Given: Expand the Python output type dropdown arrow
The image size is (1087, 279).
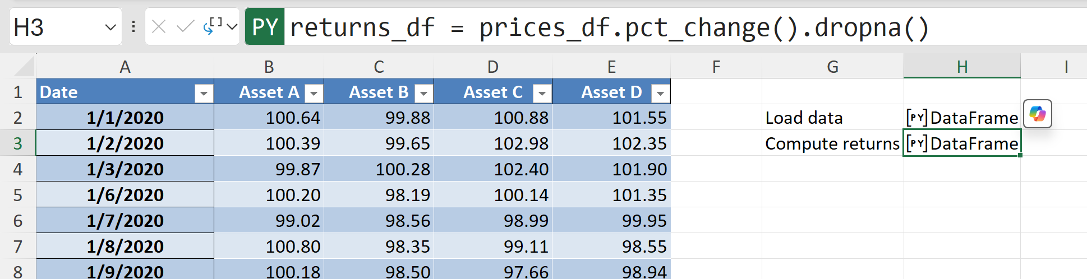Looking at the screenshot, I should click(x=232, y=27).
